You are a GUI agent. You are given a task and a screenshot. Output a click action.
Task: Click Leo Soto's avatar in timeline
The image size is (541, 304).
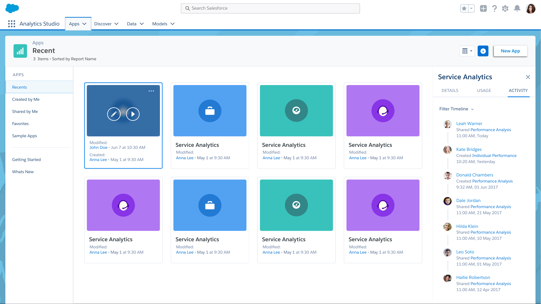point(447,252)
